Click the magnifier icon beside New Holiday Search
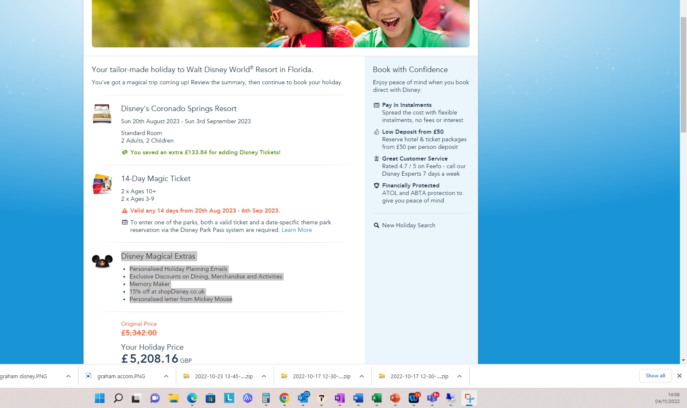 click(376, 225)
